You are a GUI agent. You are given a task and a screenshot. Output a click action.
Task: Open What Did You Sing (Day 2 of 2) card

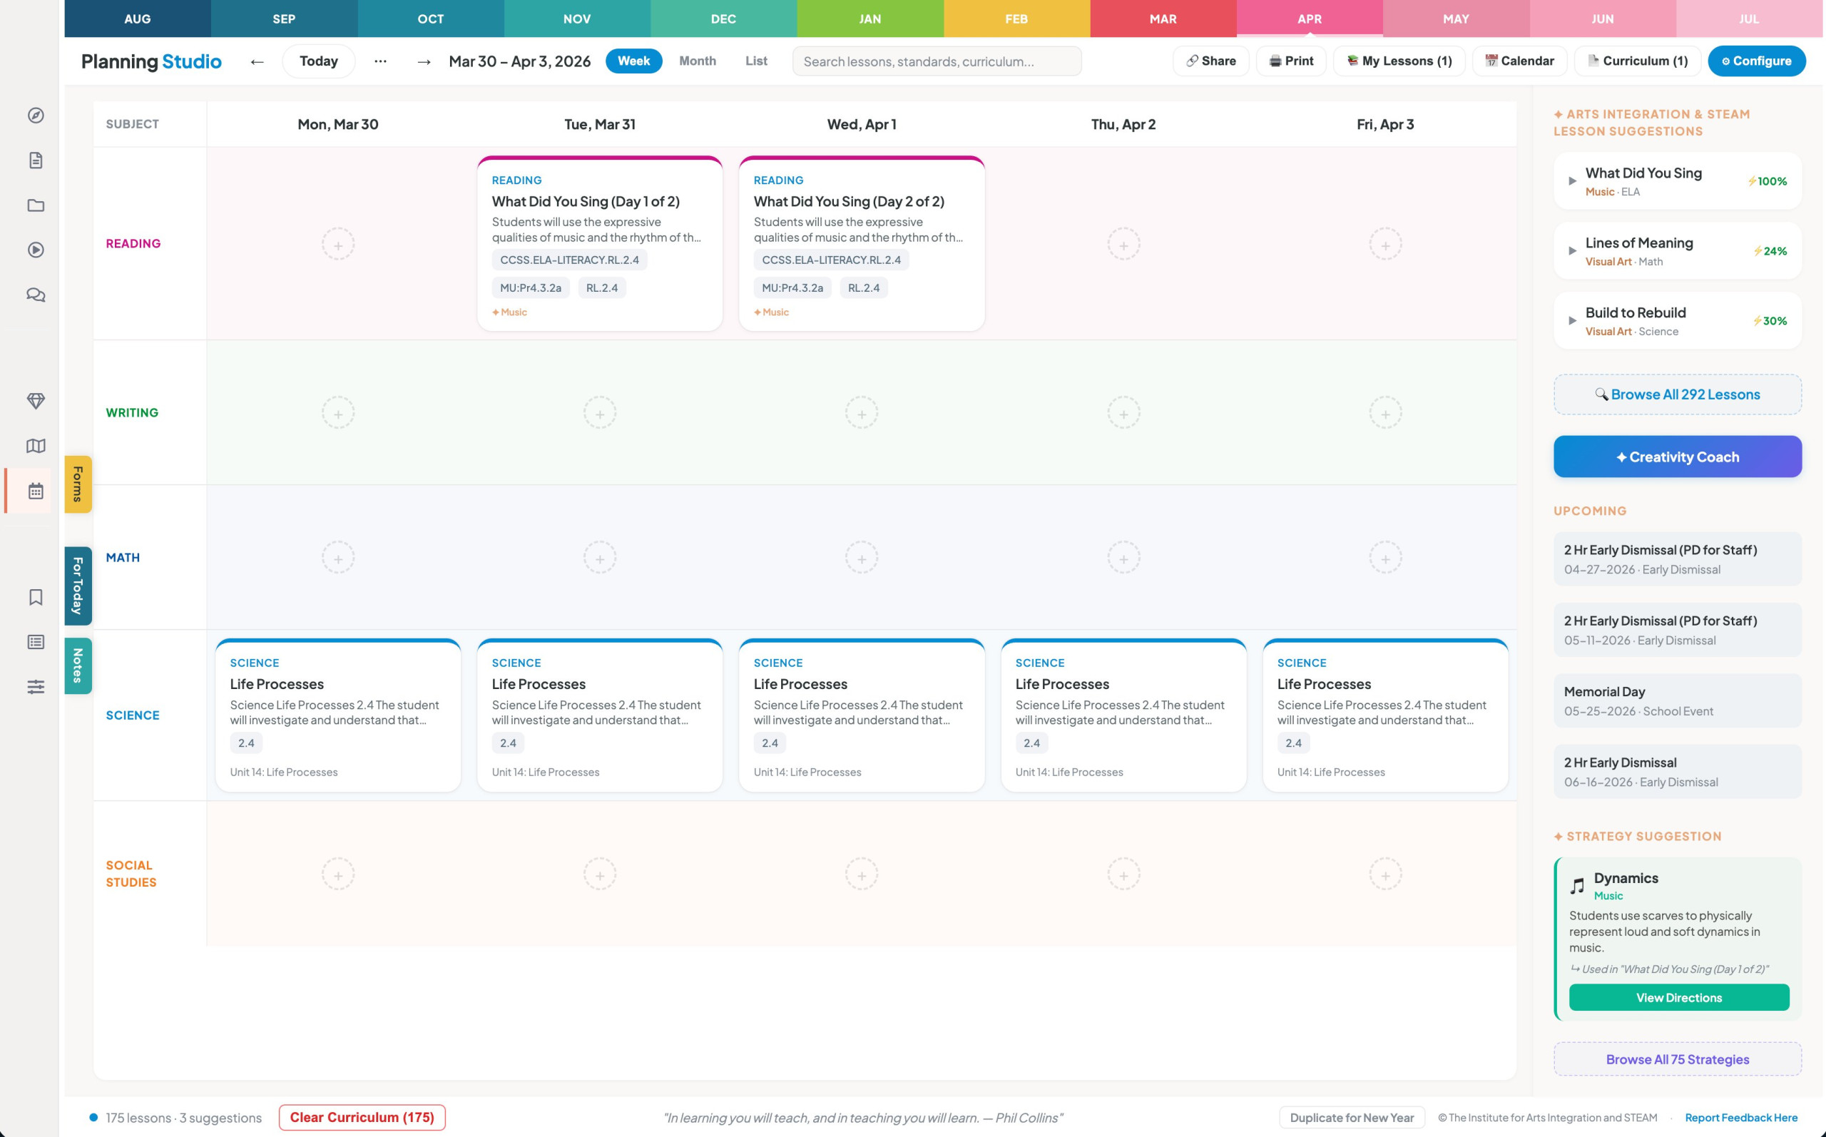[862, 244]
